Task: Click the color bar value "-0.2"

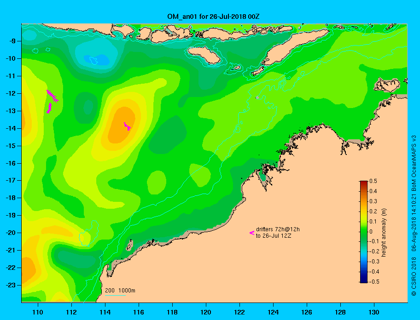Action: [x=374, y=251]
